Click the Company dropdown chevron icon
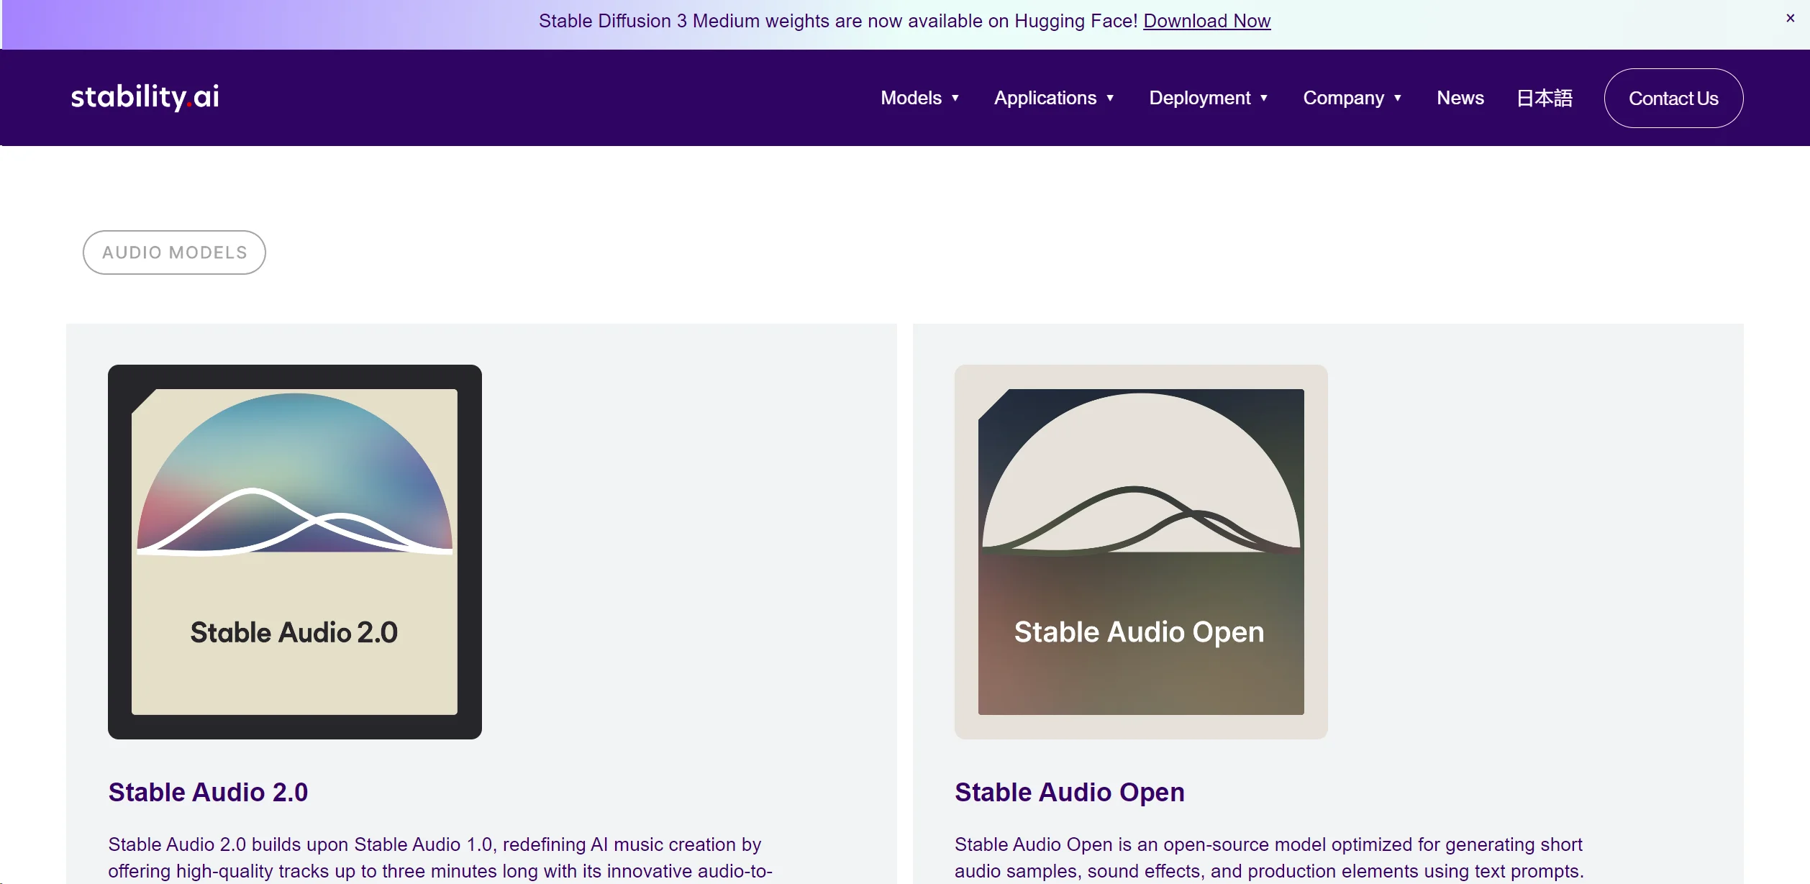This screenshot has height=884, width=1810. tap(1396, 99)
